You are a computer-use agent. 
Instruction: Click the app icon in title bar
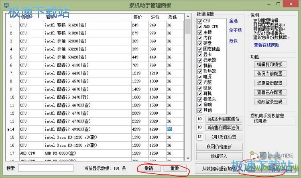6,5
